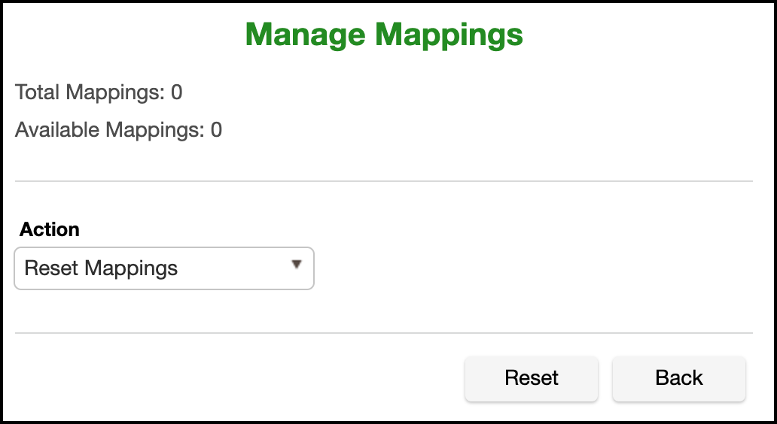Click the dropdown arrow triangle in Action field
Viewport: 777px width, 424px height.
coord(297,265)
